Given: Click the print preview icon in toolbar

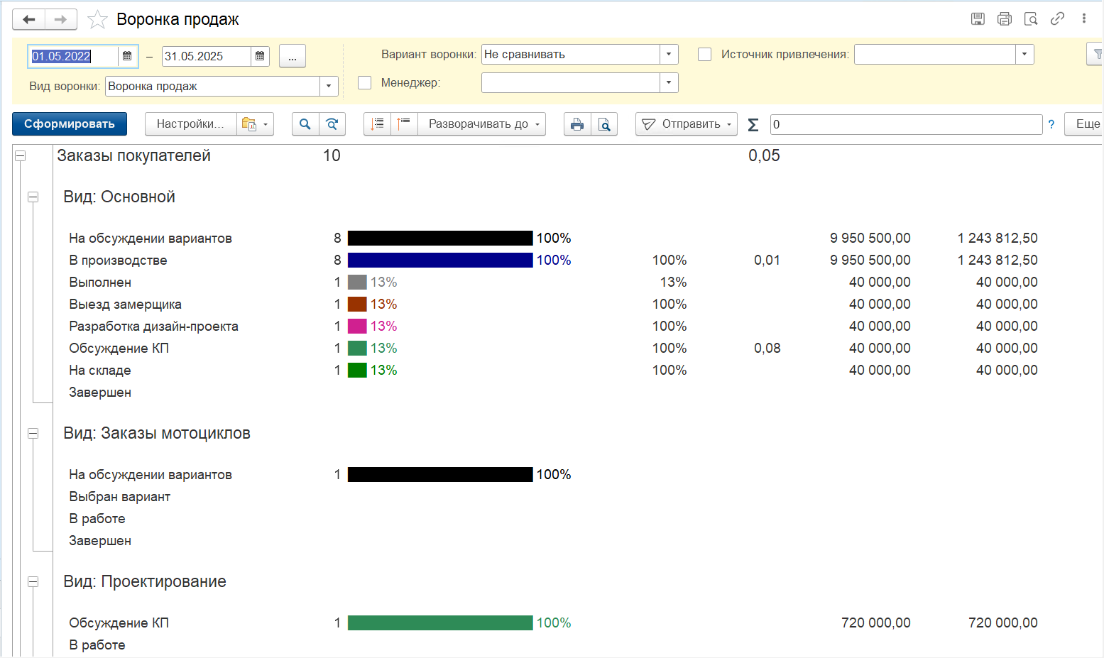Looking at the screenshot, I should pos(604,124).
